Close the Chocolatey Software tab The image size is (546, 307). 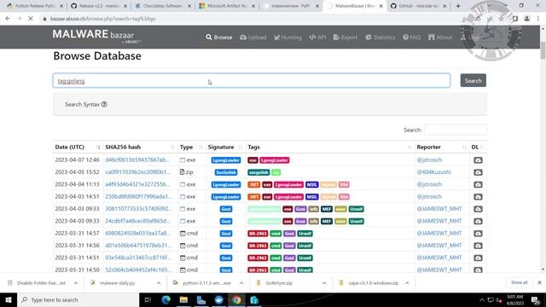[x=189, y=6]
